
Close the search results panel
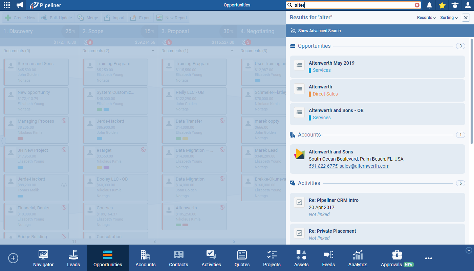click(466, 18)
